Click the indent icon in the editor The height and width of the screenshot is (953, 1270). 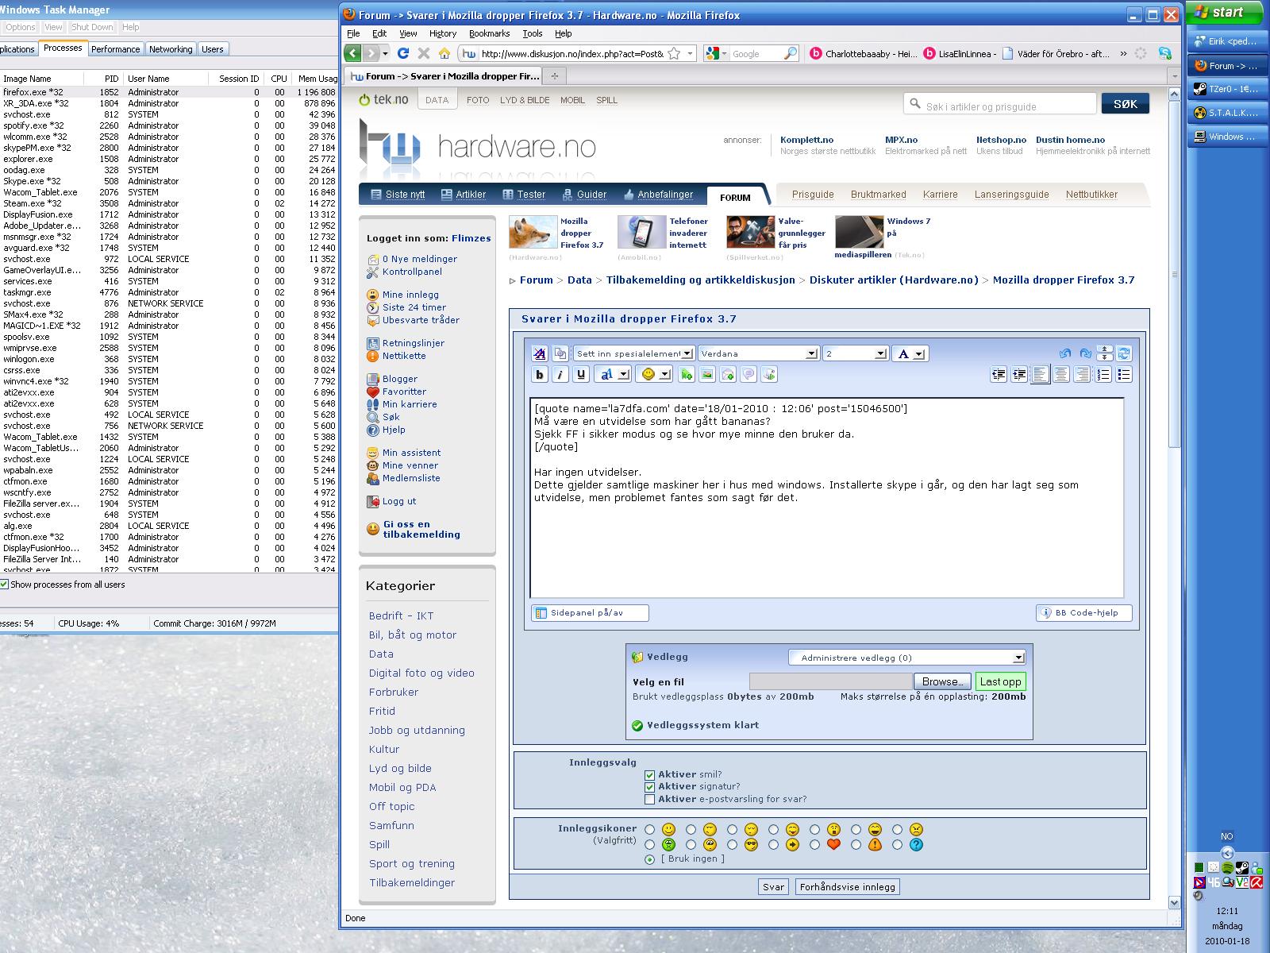[x=1019, y=375]
